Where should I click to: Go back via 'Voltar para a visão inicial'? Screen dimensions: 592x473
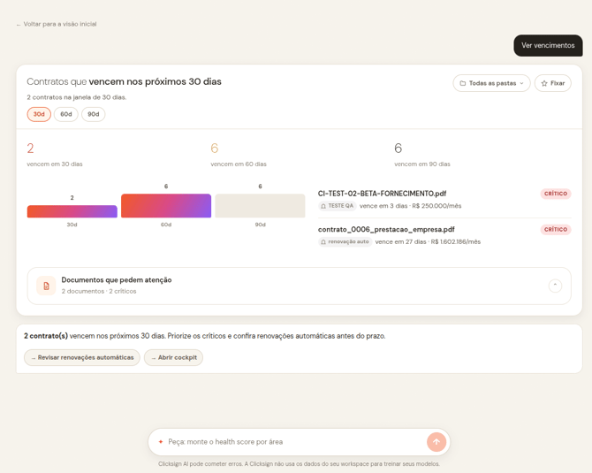tap(57, 24)
